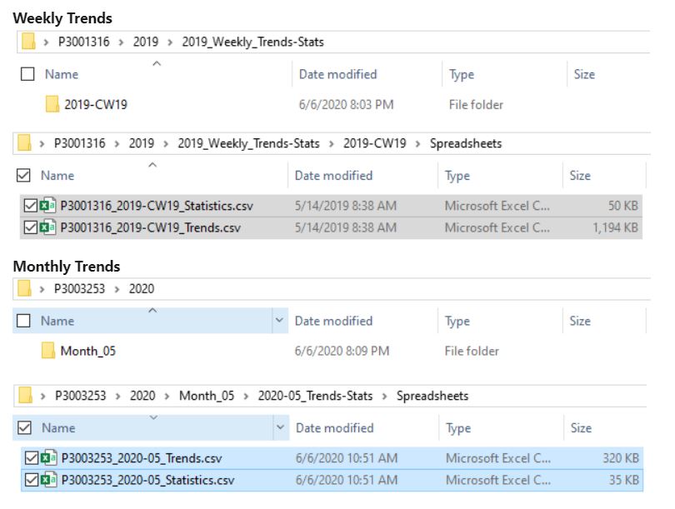Sort by Size in 2020-05 Spreadsheets listing
675x509 pixels.
point(581,427)
